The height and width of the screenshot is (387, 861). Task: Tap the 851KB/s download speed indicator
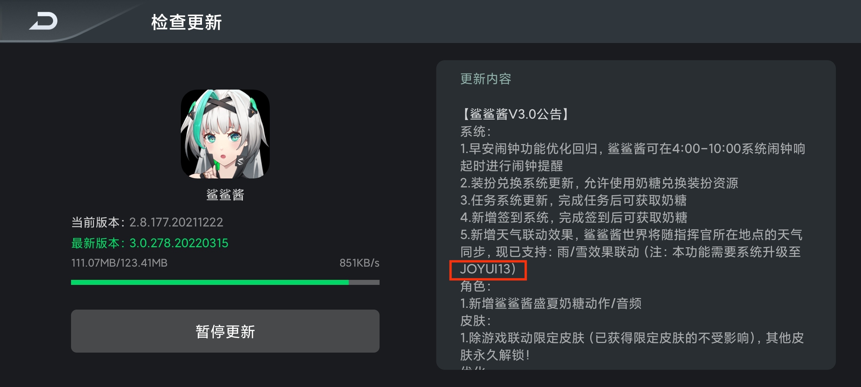click(359, 263)
